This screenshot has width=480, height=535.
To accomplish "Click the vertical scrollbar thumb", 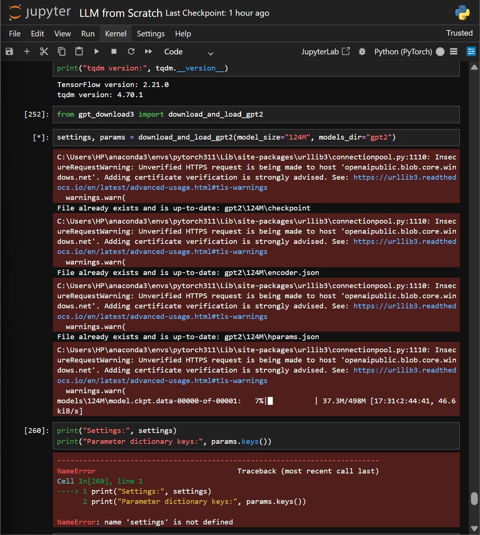I will [474, 498].
